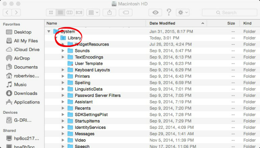Open the Action gear menu
Viewport: 260px width, 148px height.
[183, 13]
